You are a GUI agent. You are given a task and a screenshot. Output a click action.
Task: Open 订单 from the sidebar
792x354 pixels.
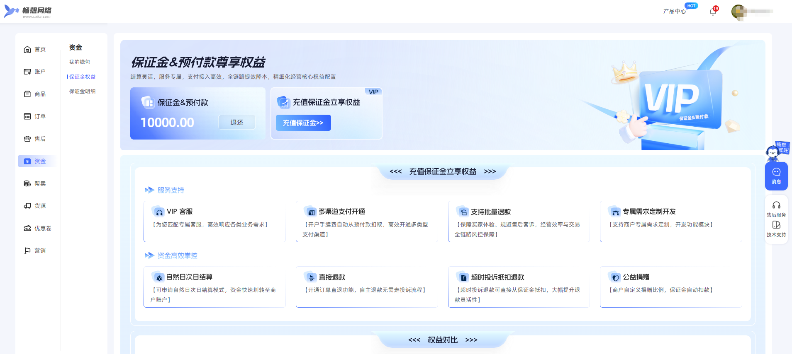click(35, 116)
